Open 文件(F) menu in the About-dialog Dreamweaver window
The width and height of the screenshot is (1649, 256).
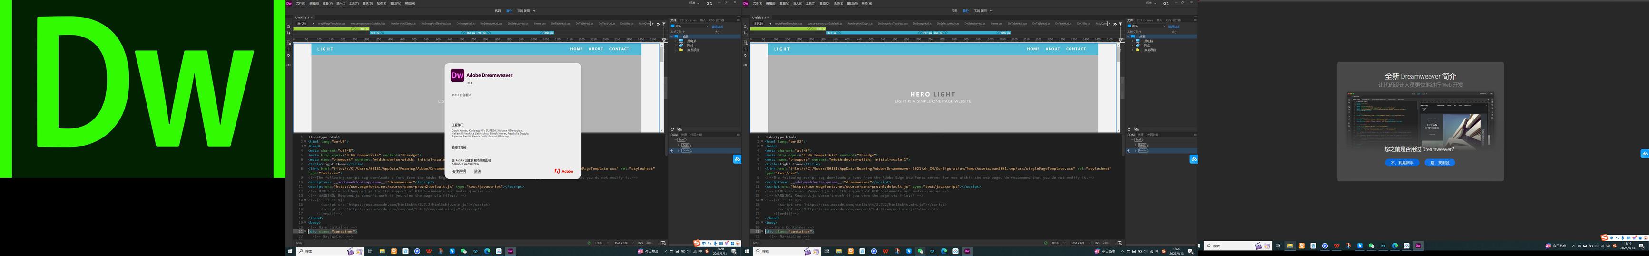301,3
